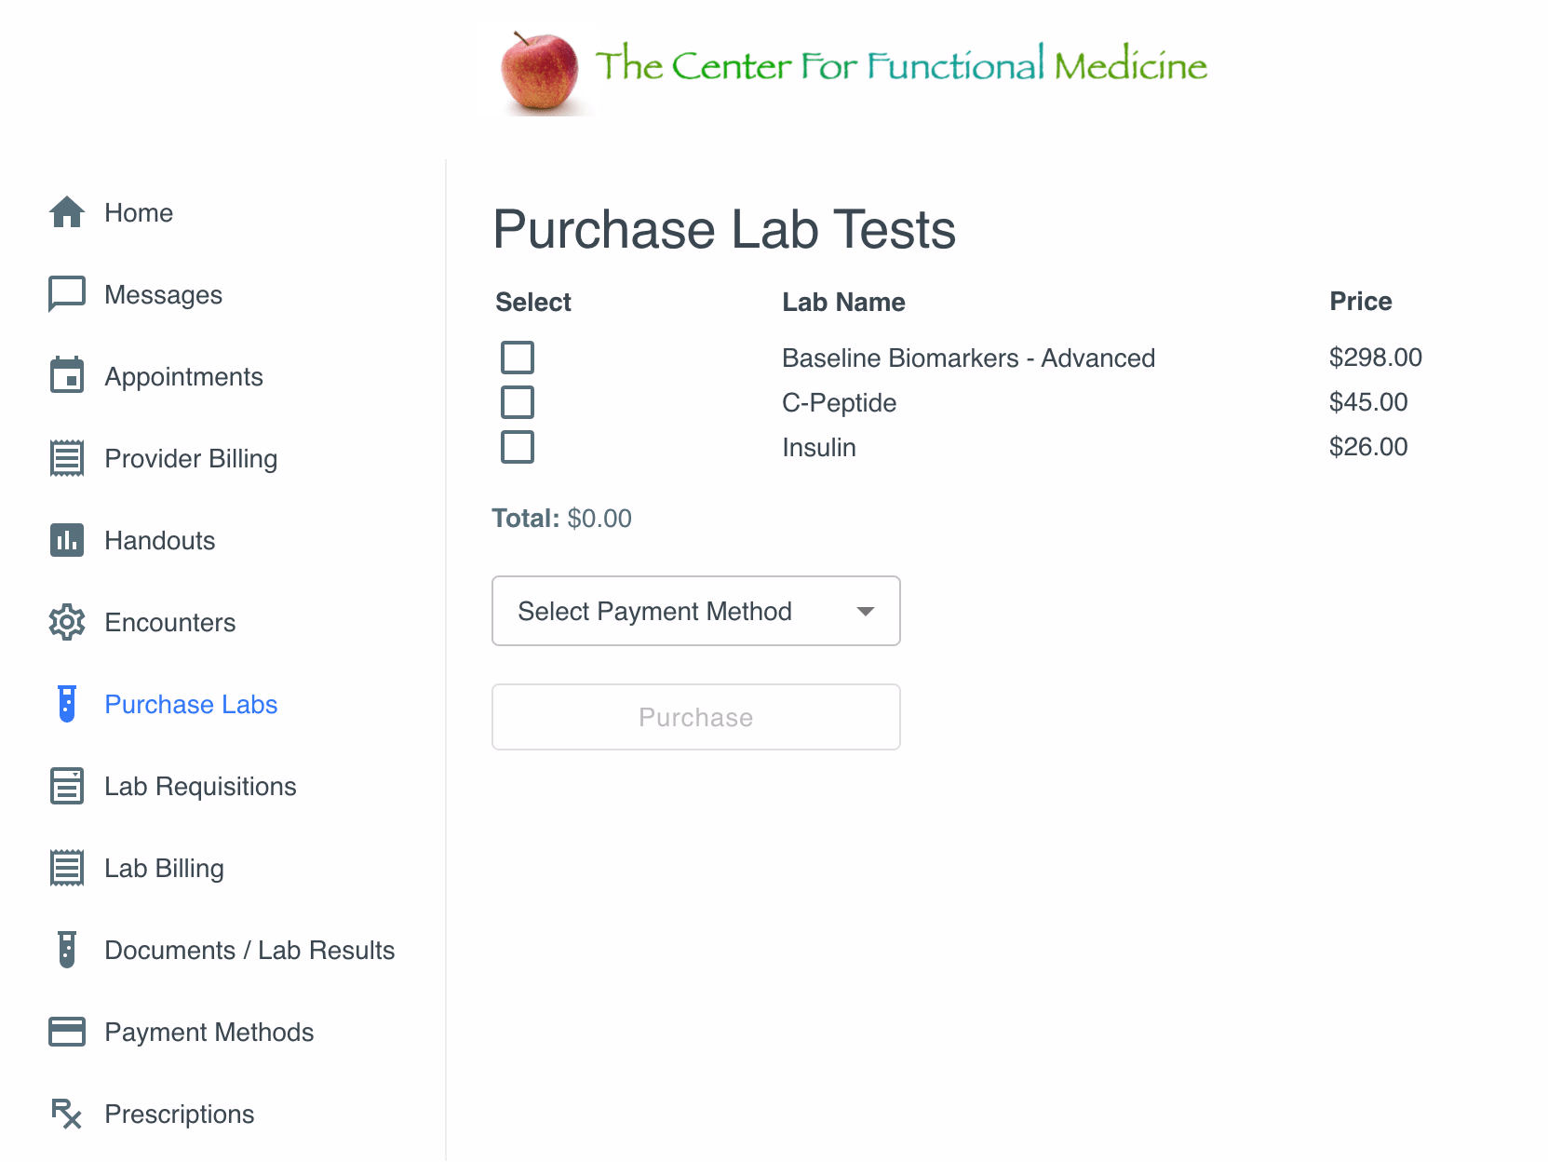Click the Center For Functional Medicine title
Viewport: 1548px width, 1162px height.
900,65
